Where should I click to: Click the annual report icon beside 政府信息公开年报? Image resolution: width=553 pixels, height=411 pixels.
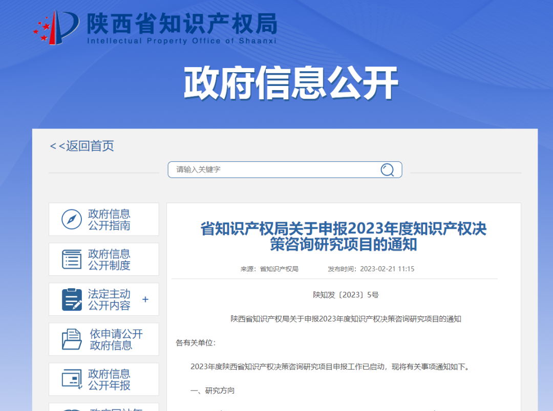71,379
